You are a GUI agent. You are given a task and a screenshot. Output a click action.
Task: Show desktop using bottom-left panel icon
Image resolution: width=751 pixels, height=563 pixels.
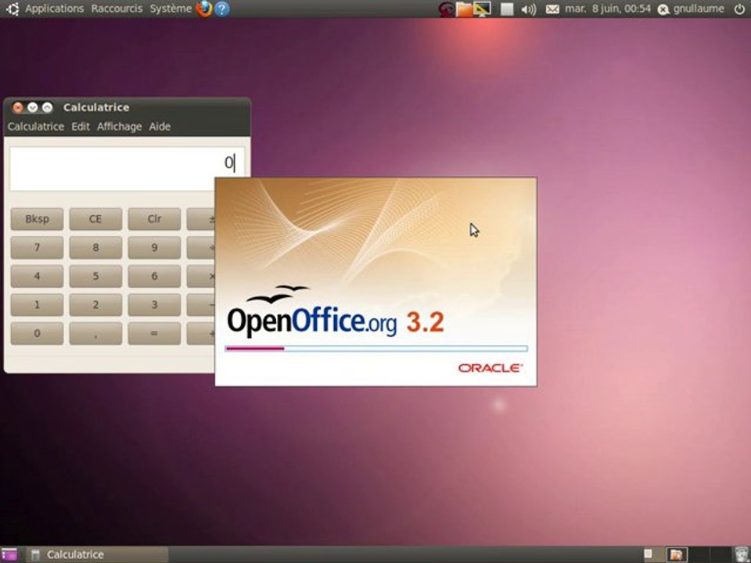9,555
